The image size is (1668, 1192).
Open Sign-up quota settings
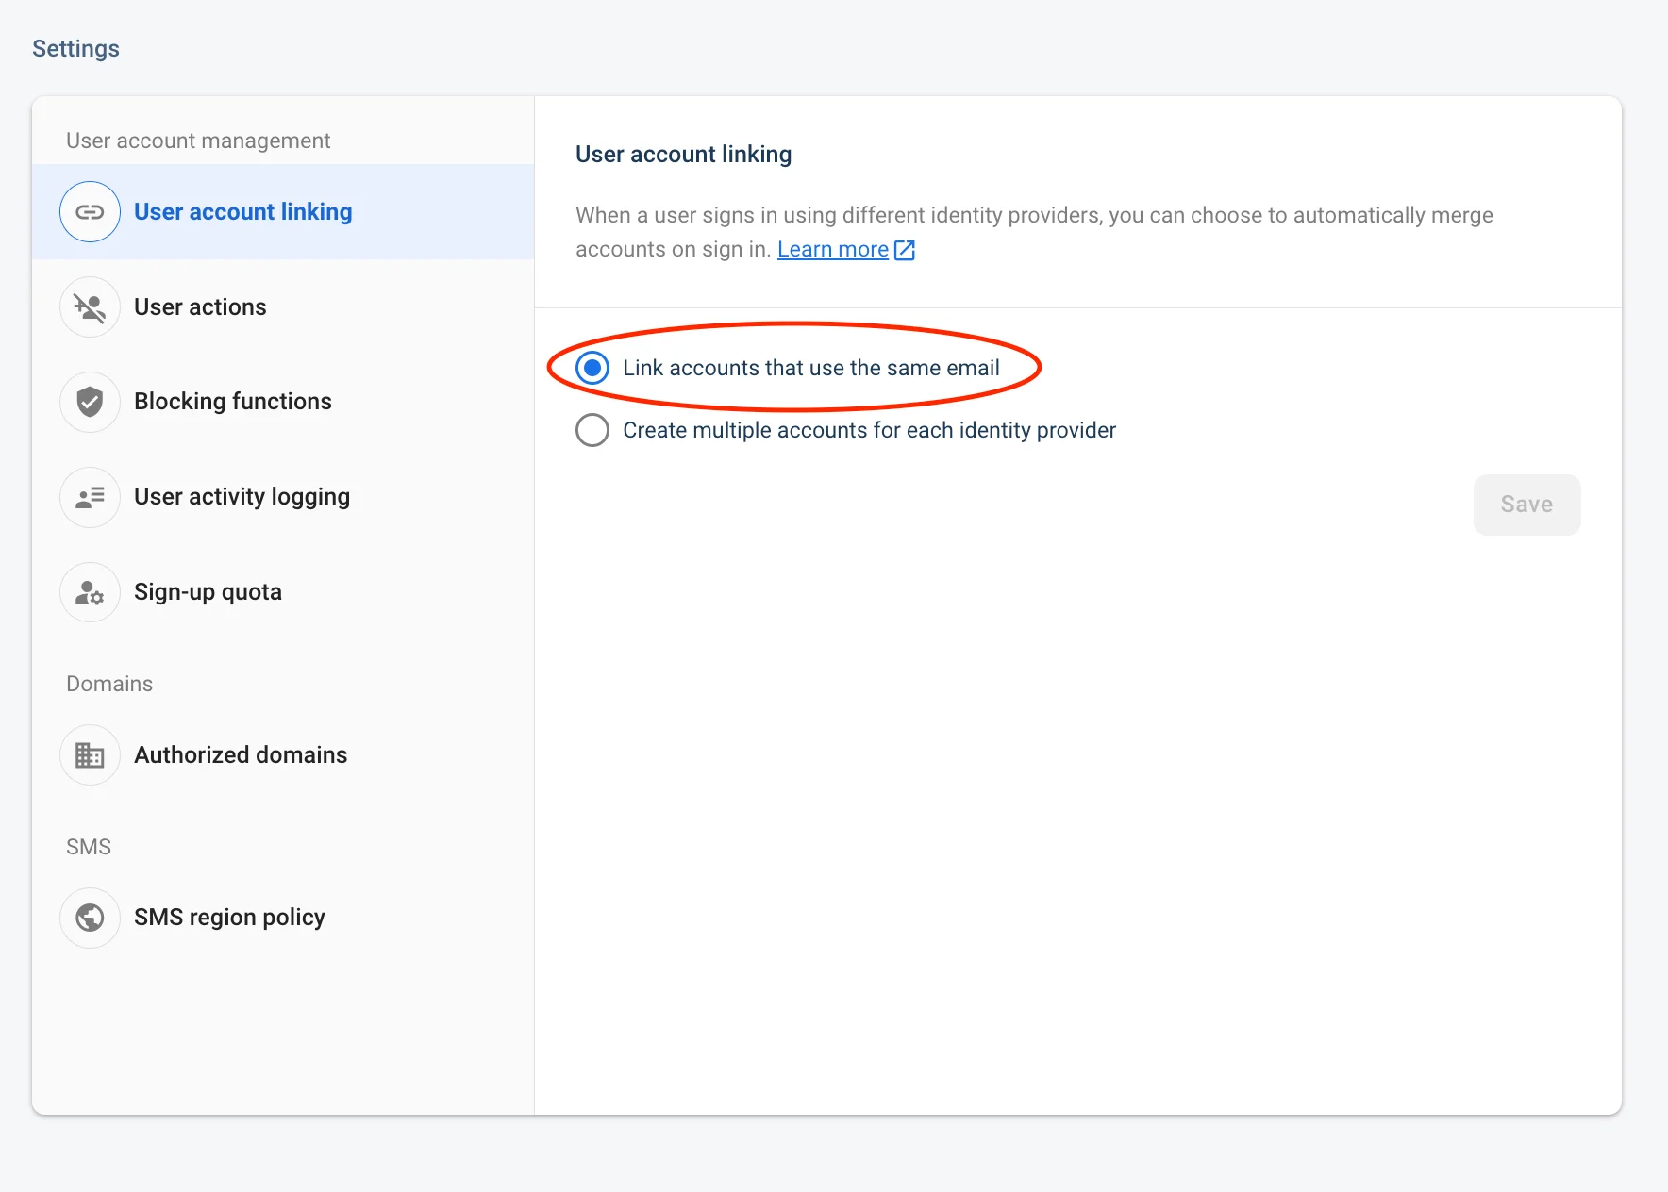coord(208,592)
